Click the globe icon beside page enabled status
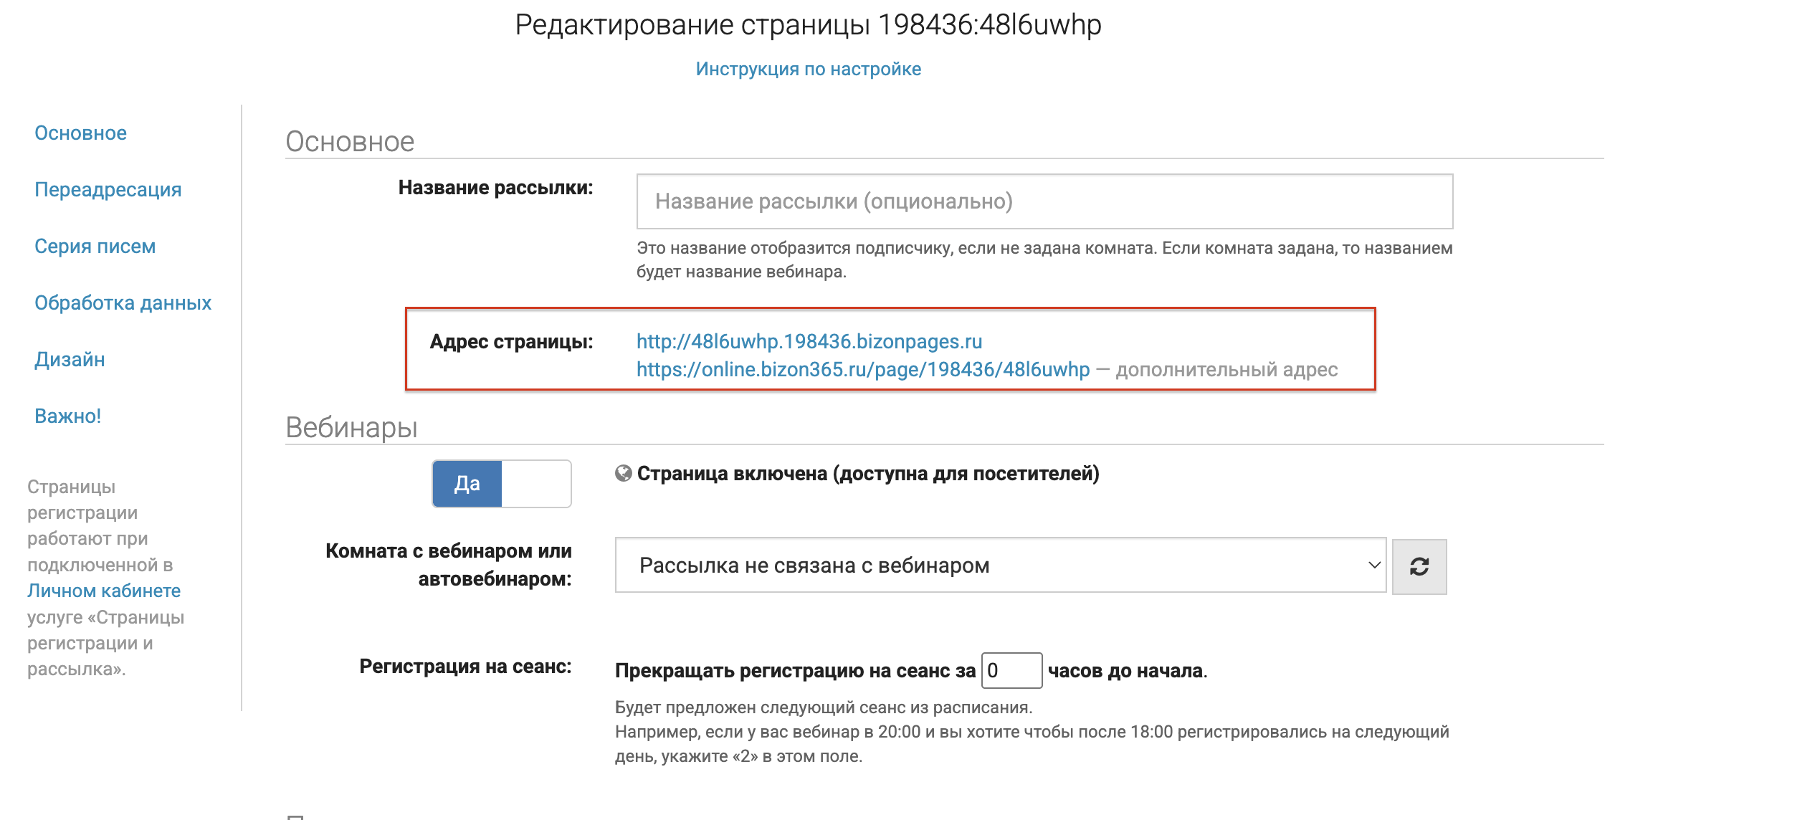Image resolution: width=1815 pixels, height=820 pixels. point(623,473)
